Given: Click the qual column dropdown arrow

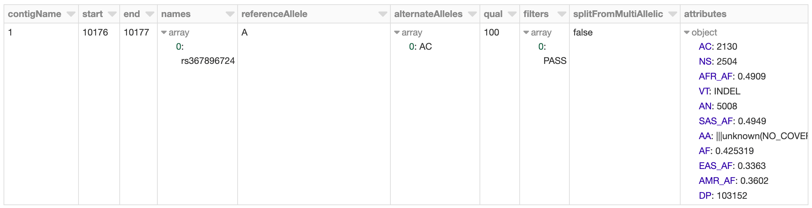Looking at the screenshot, I should (x=512, y=14).
